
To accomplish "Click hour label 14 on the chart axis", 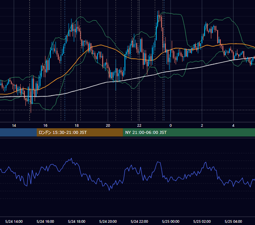I will tap(14, 126).
